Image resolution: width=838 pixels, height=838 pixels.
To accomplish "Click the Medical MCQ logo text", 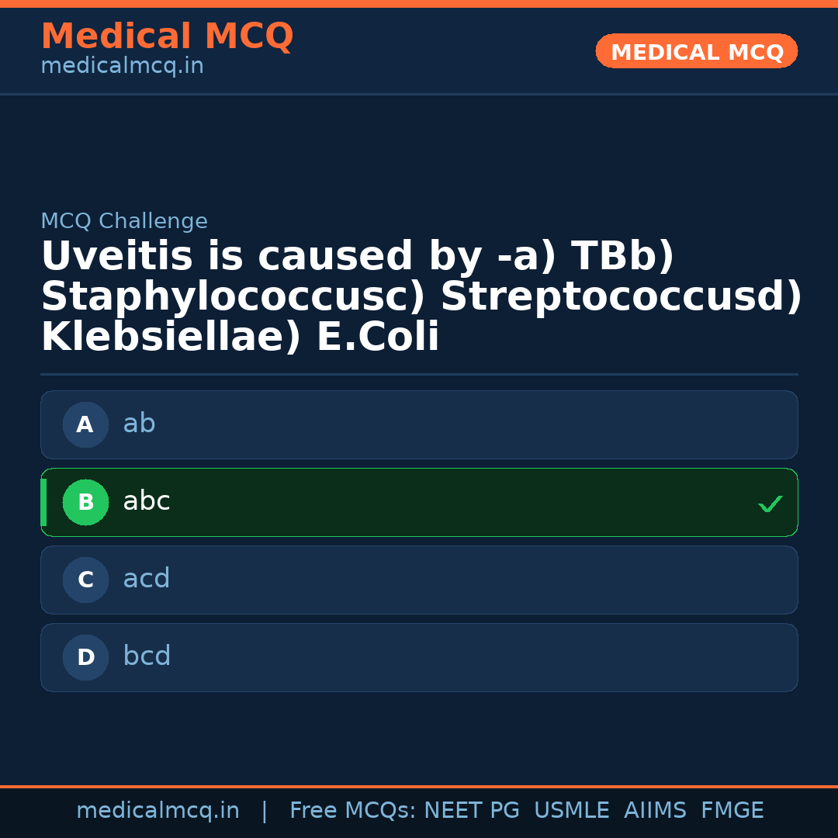I will coord(168,36).
